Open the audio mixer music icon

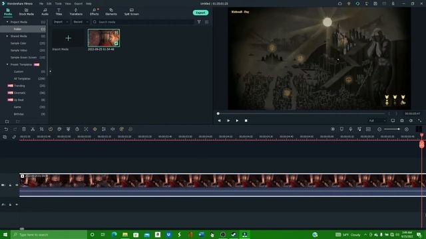(359, 129)
